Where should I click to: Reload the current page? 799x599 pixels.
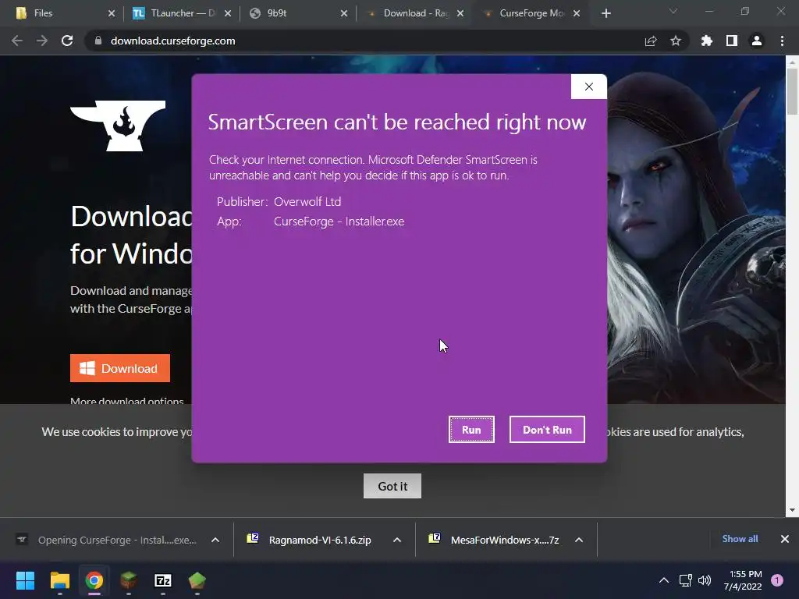tap(67, 41)
